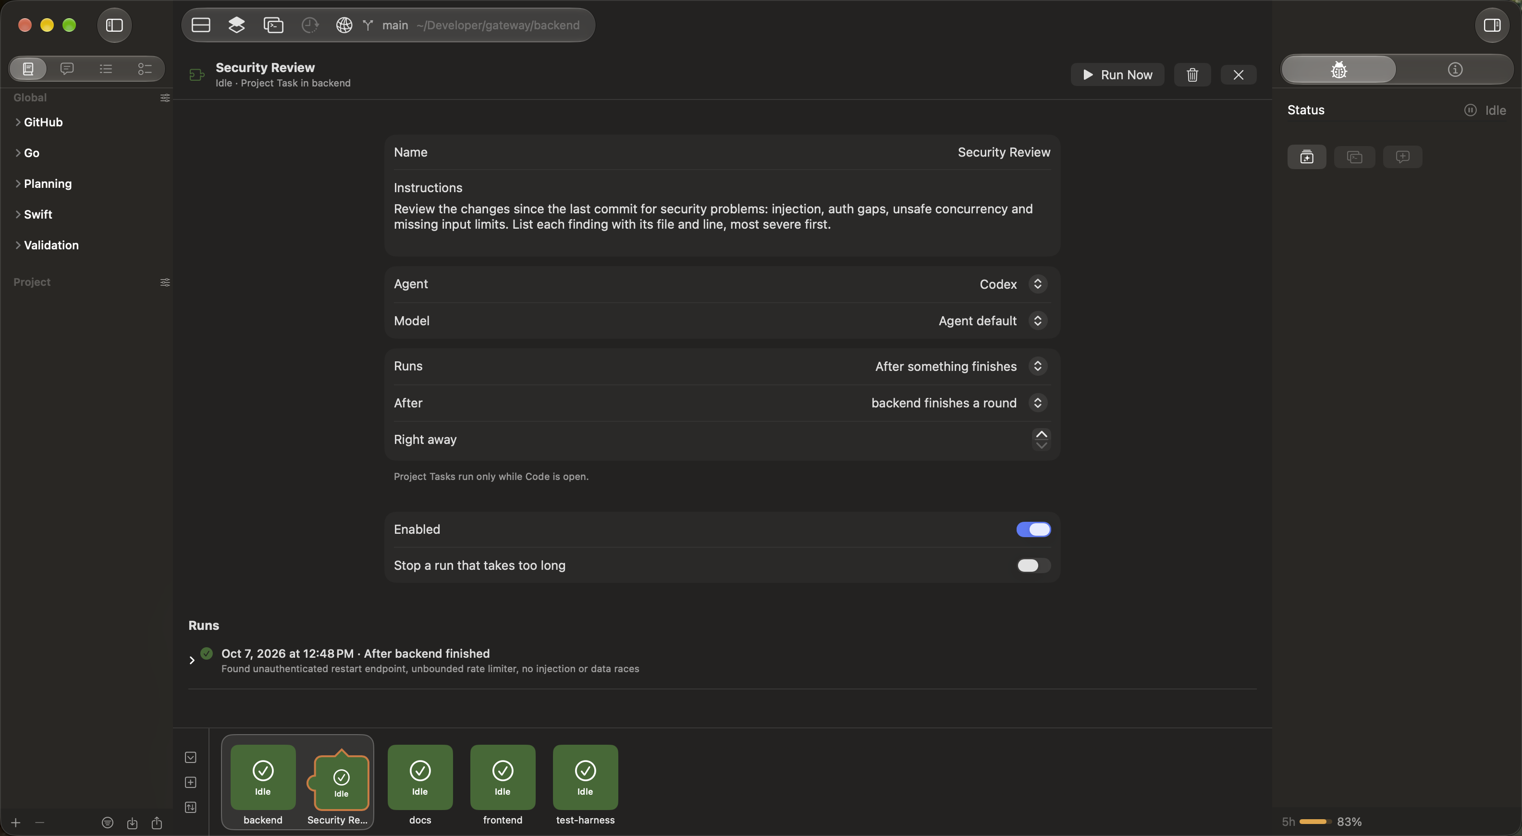Switch to the chat bubble tab in sidebar
The width and height of the screenshot is (1522, 836).
pyautogui.click(x=67, y=69)
